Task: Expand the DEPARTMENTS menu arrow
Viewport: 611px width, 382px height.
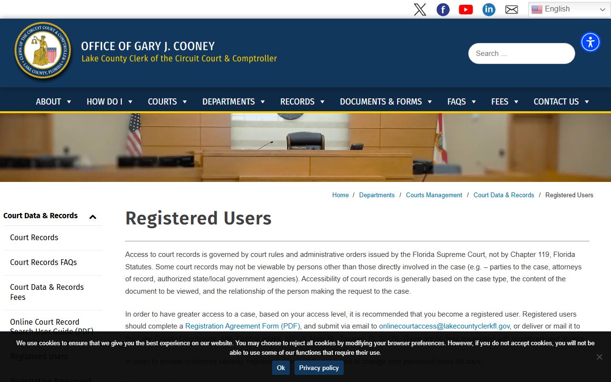Action: tap(263, 102)
